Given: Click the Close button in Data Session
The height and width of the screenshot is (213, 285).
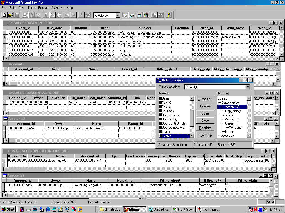Looking at the screenshot, I should pyautogui.click(x=205, y=121).
